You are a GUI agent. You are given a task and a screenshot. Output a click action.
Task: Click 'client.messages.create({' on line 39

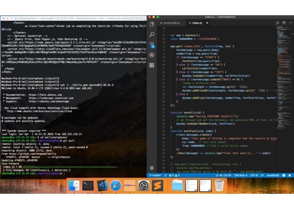[194, 135]
